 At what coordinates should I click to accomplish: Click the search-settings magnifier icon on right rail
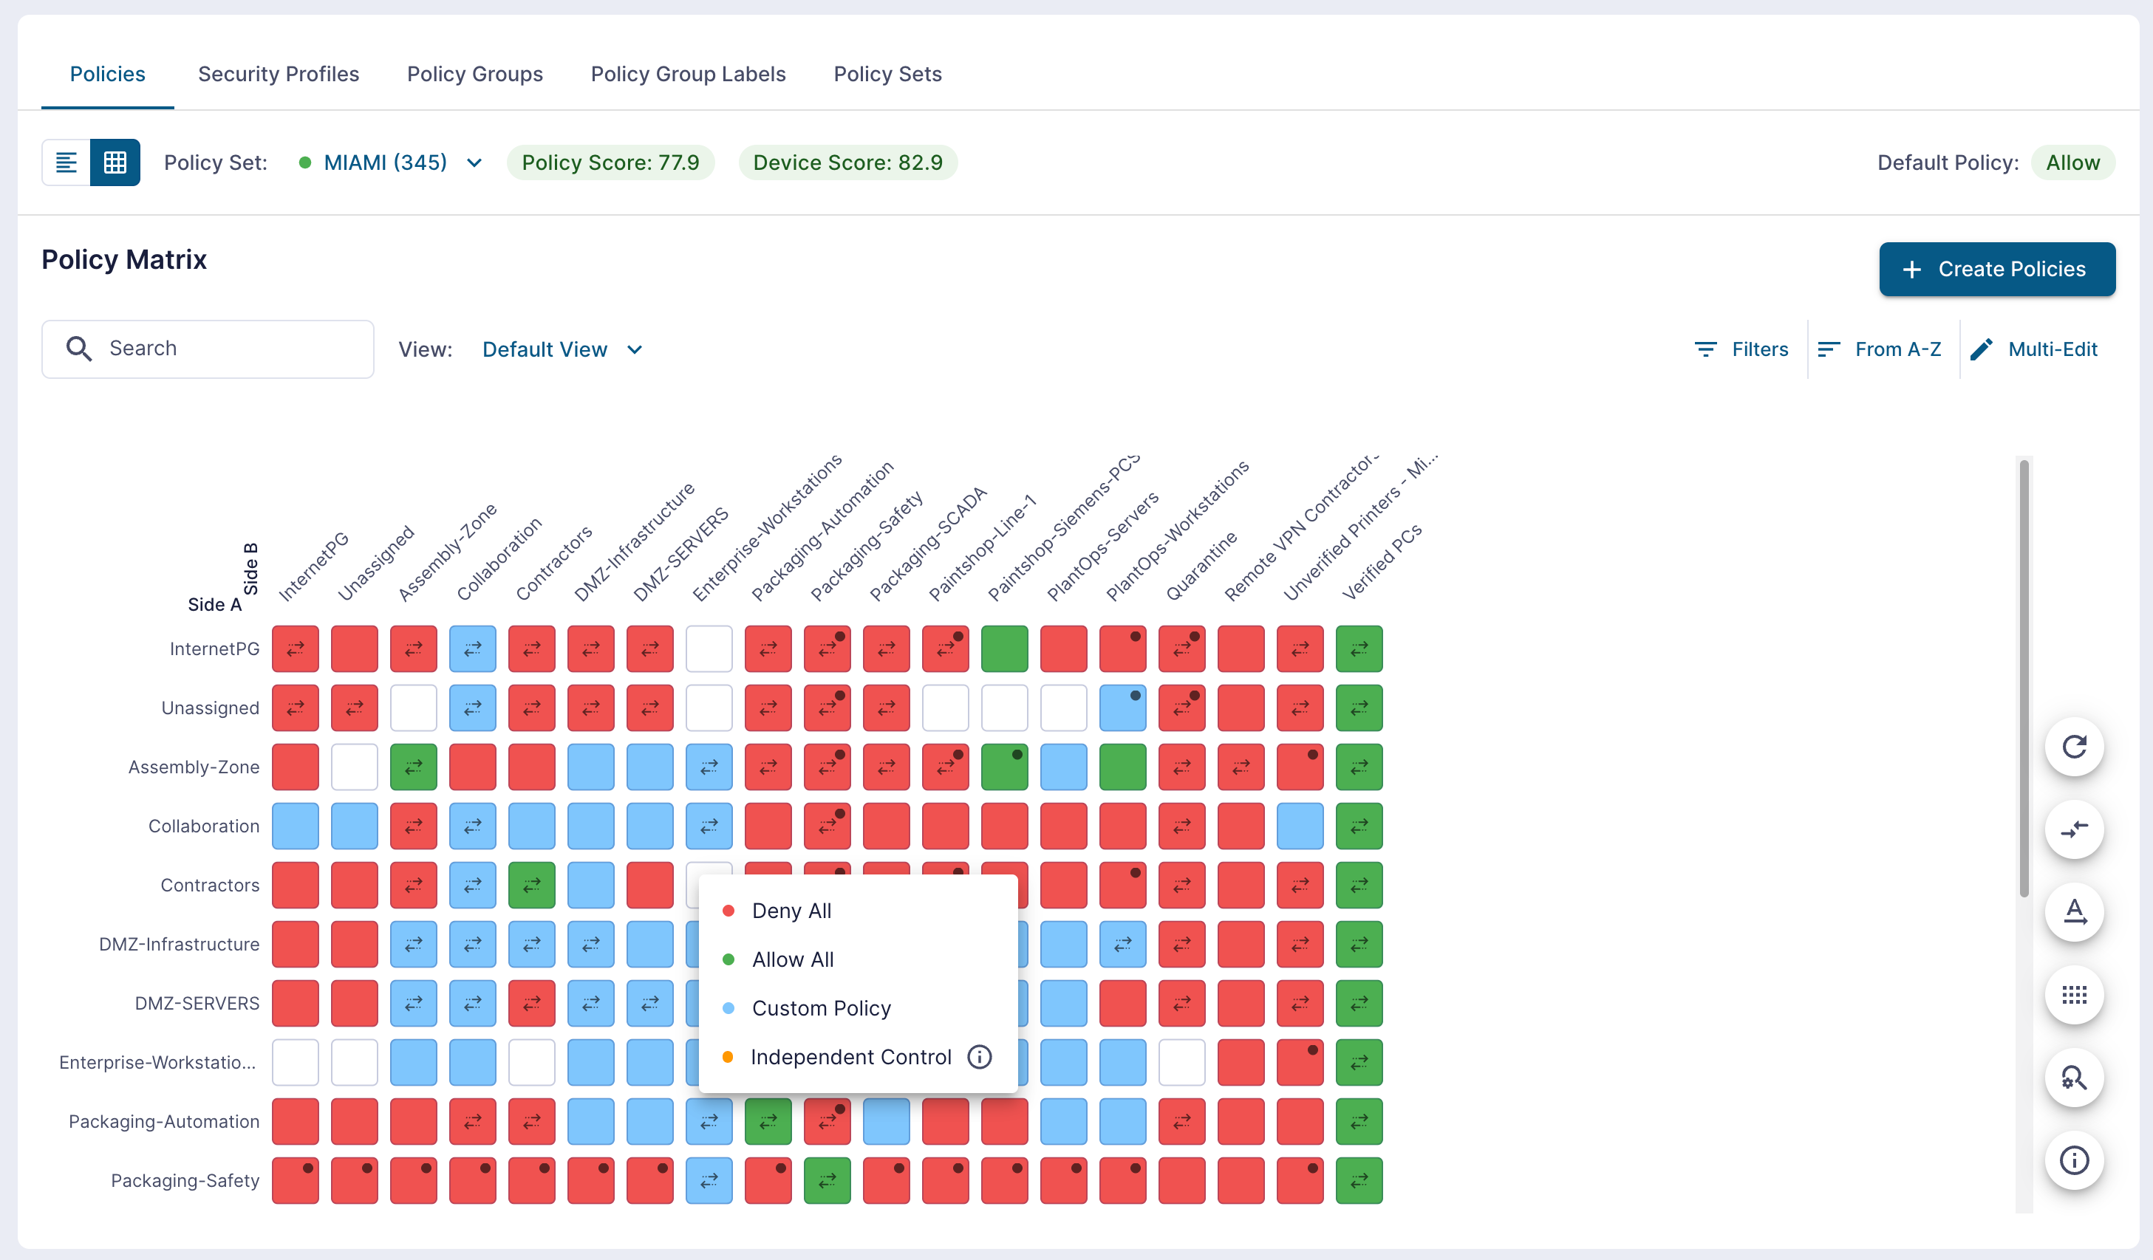tap(2073, 1078)
